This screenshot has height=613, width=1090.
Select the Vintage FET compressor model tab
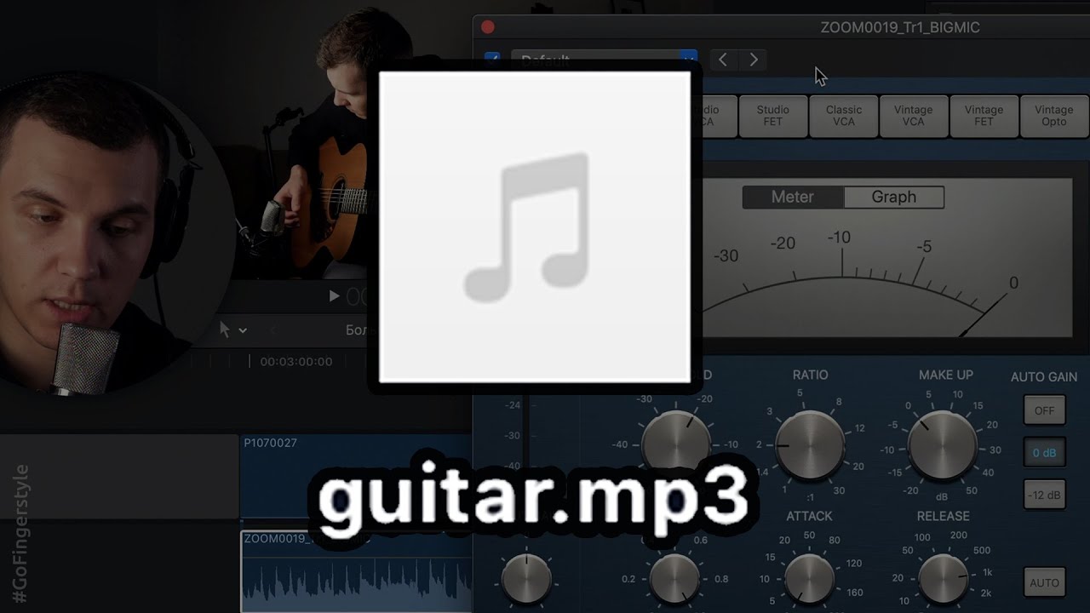[984, 116]
